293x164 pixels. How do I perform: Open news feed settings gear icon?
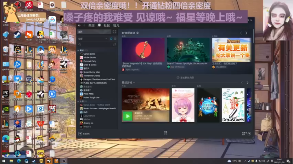[x=138, y=33]
